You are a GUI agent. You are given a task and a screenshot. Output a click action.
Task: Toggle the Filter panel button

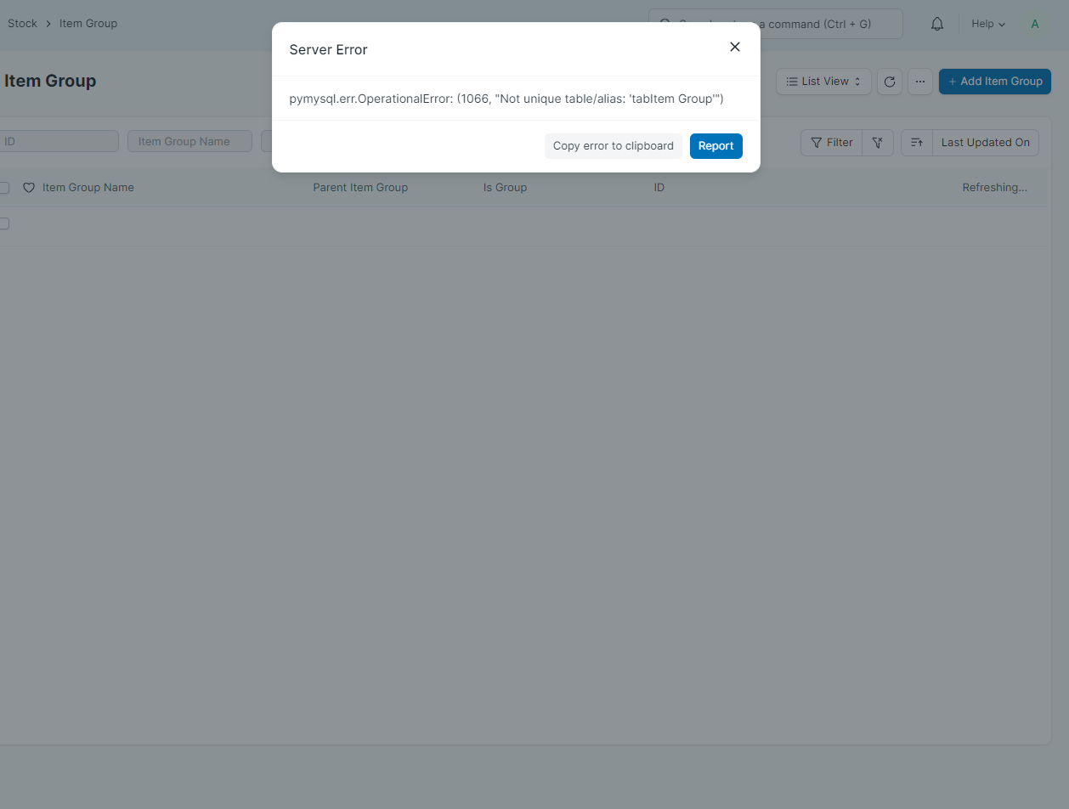[830, 142]
